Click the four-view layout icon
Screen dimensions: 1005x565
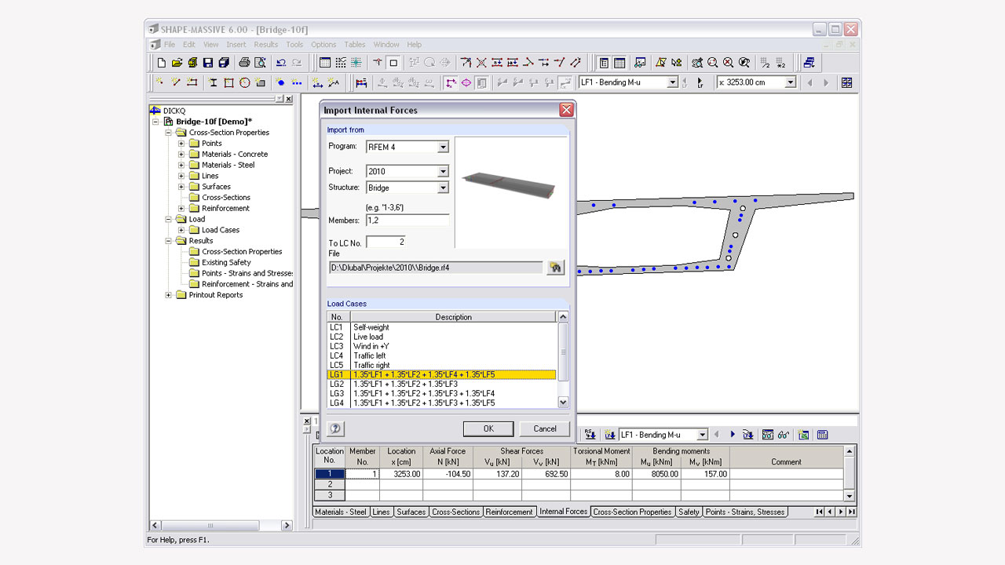pyautogui.click(x=846, y=82)
